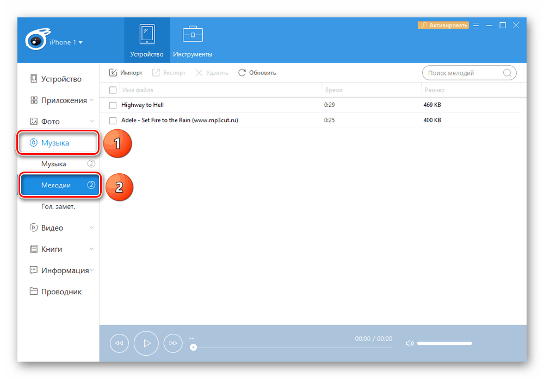
Task: Expand the Видео chevron
Action: [91, 228]
